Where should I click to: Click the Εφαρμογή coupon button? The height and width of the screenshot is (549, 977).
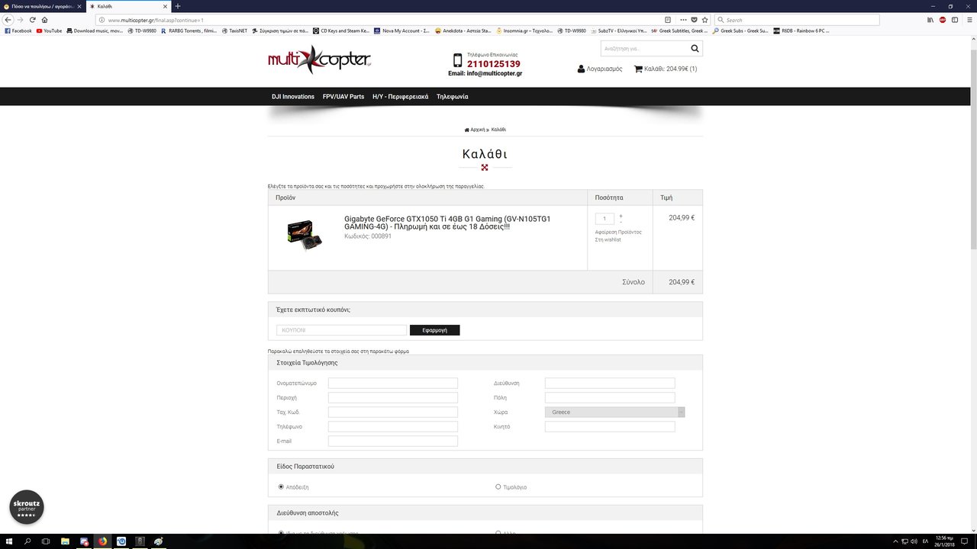pos(434,330)
